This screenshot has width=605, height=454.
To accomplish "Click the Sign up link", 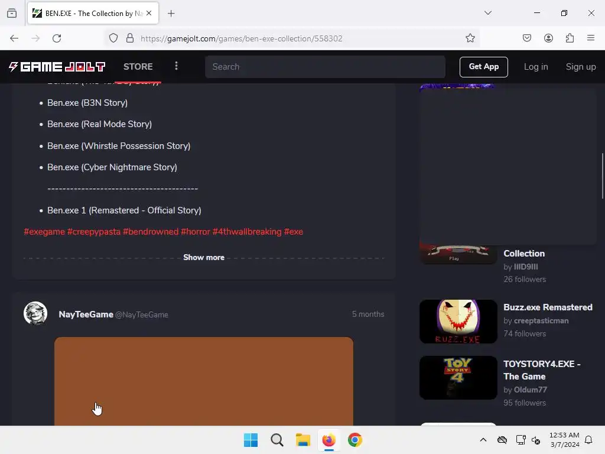I will [x=581, y=67].
